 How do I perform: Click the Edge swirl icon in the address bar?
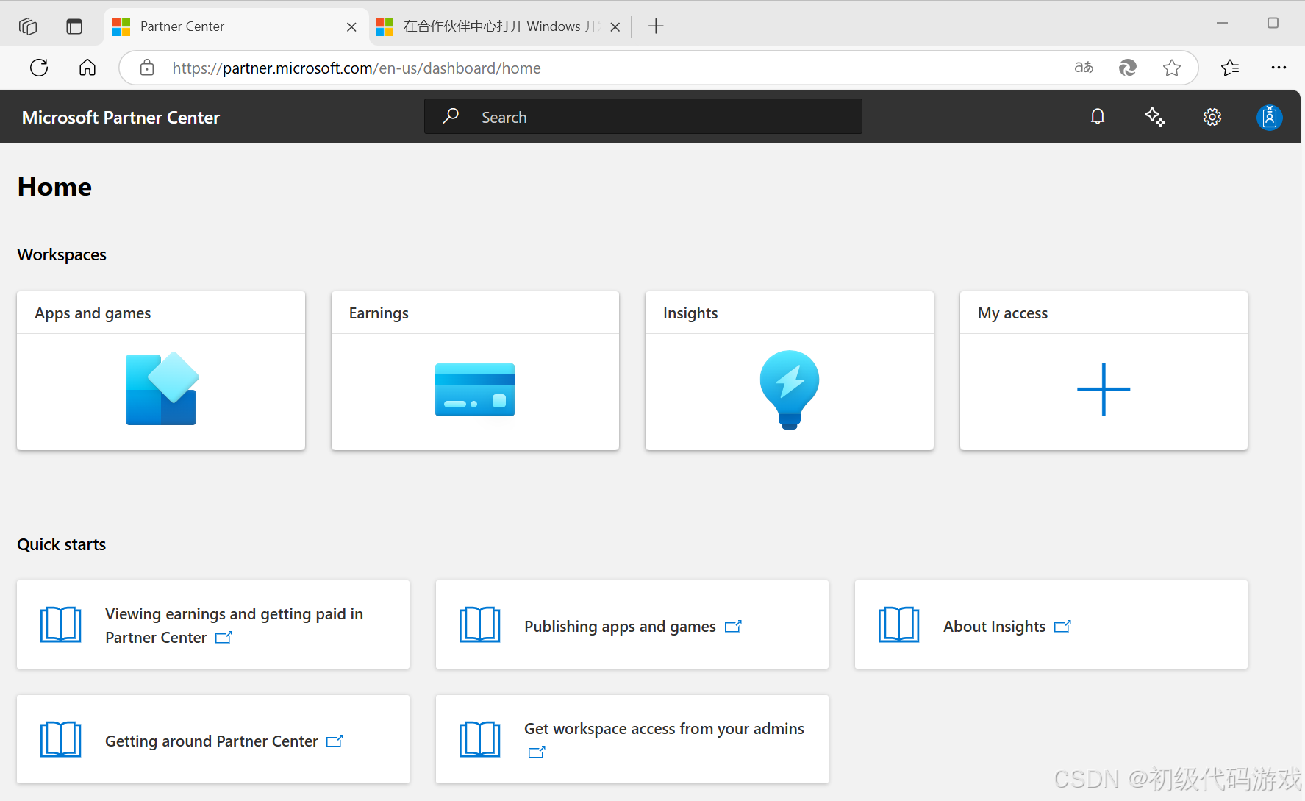[x=1128, y=68]
